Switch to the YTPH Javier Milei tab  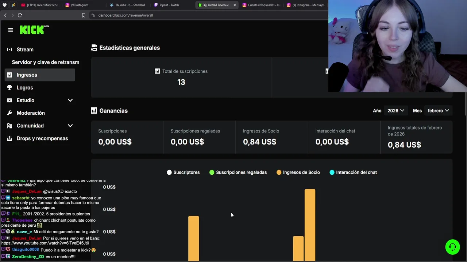pyautogui.click(x=40, y=5)
